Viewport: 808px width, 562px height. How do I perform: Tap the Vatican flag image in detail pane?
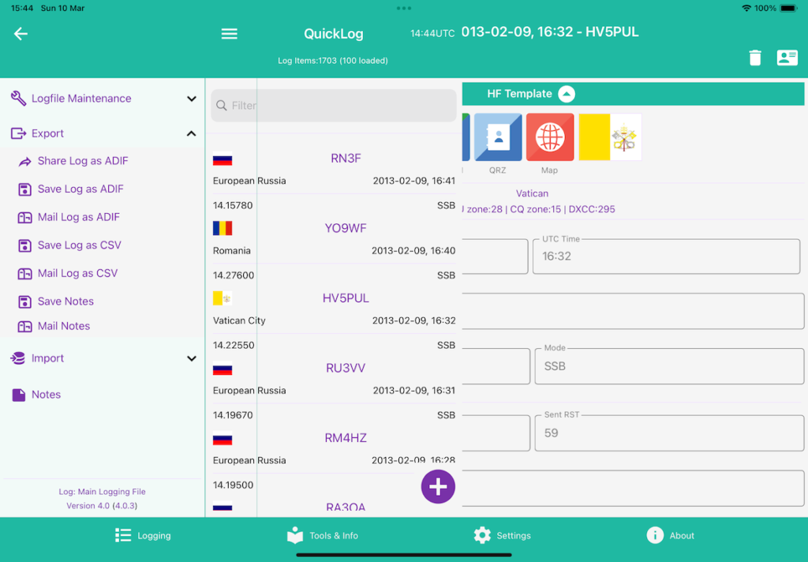(610, 137)
